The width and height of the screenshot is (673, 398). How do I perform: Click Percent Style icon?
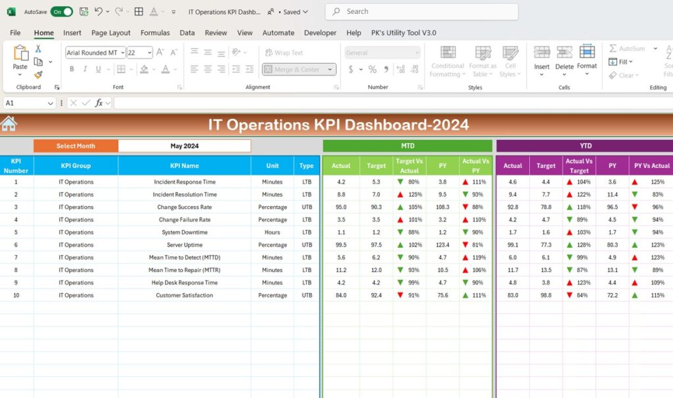pyautogui.click(x=372, y=69)
